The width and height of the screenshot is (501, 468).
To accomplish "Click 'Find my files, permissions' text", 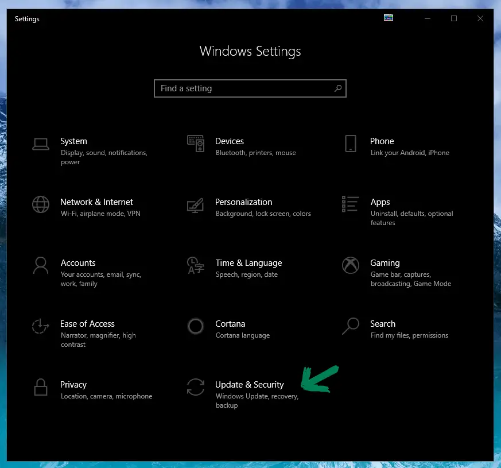I will (x=409, y=335).
